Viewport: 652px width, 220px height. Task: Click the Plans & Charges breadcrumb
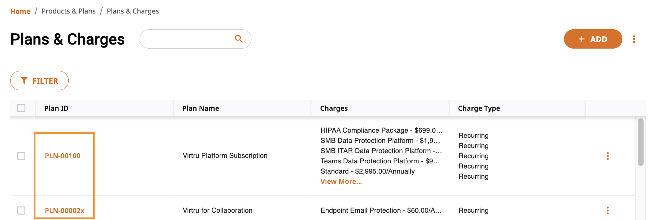point(133,11)
